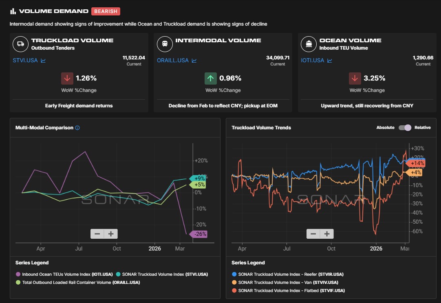Click the +14% value tag on Truckload Trends chart
The height and width of the screenshot is (303, 441).
point(416,163)
